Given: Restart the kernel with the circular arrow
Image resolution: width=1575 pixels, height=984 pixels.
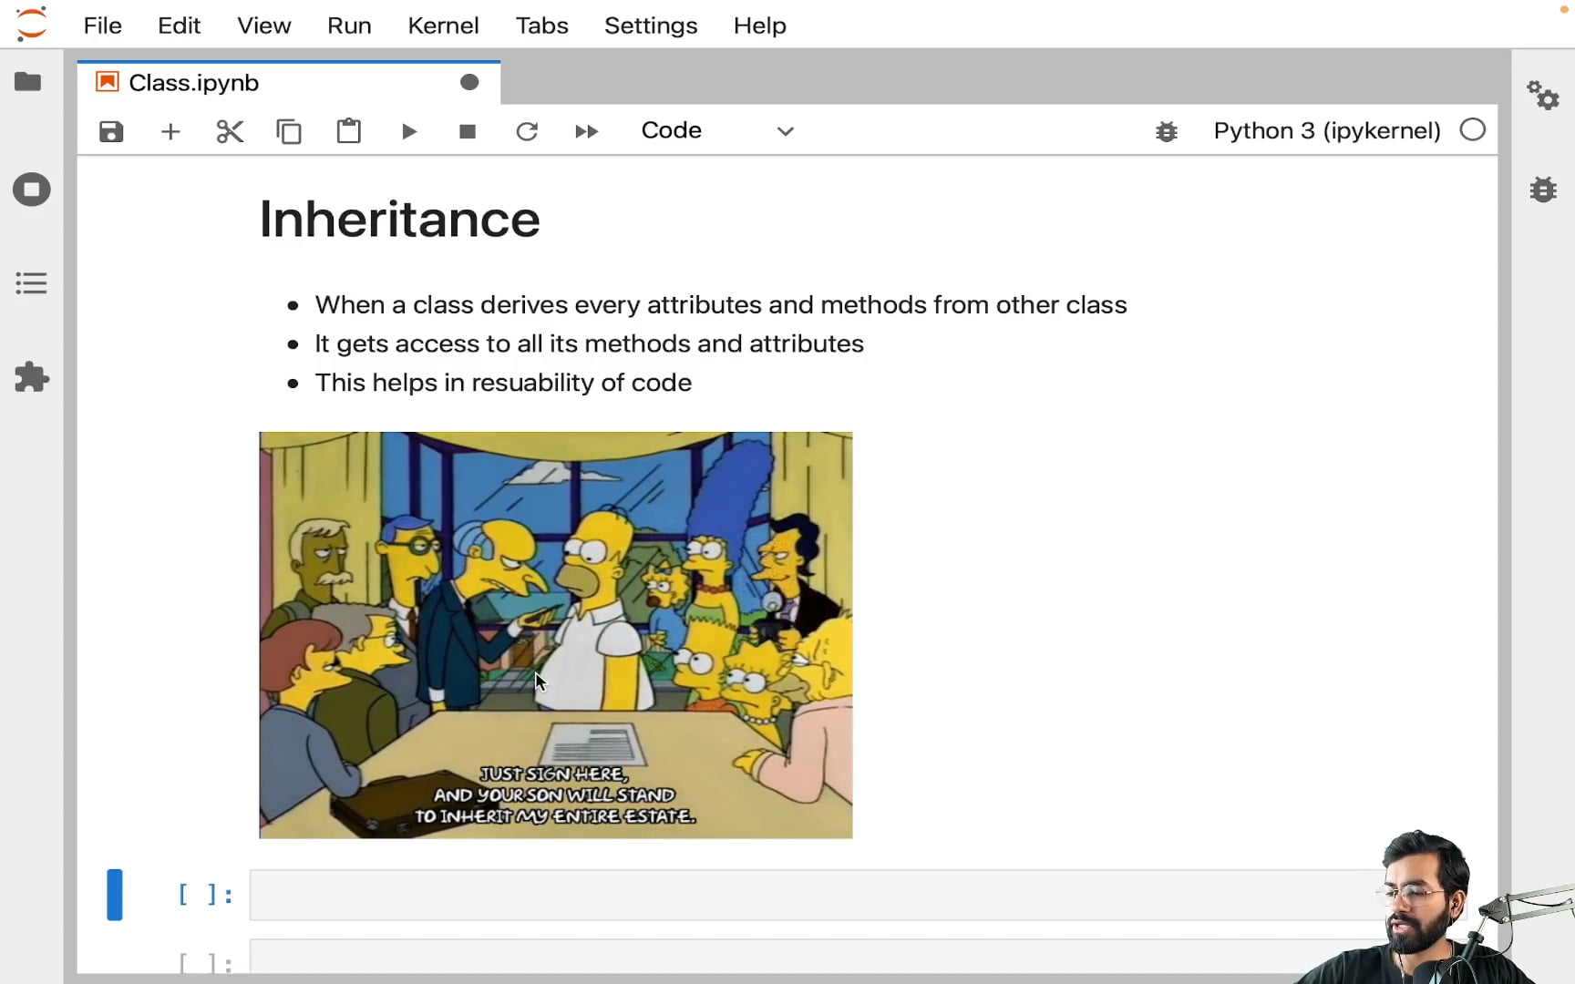Looking at the screenshot, I should (x=527, y=131).
